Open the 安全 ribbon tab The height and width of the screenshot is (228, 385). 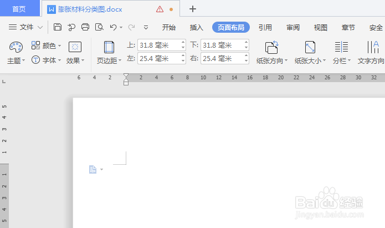click(376, 27)
